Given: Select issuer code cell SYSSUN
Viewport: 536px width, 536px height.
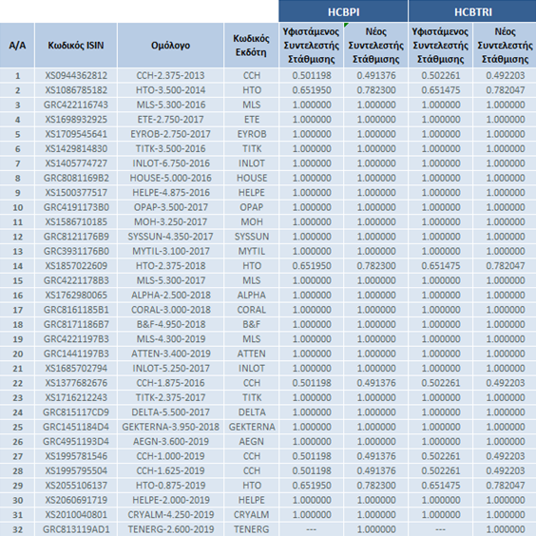Looking at the screenshot, I should click(251, 237).
